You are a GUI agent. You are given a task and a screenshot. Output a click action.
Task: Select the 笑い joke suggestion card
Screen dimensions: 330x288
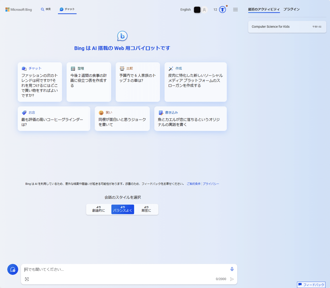(x=122, y=119)
